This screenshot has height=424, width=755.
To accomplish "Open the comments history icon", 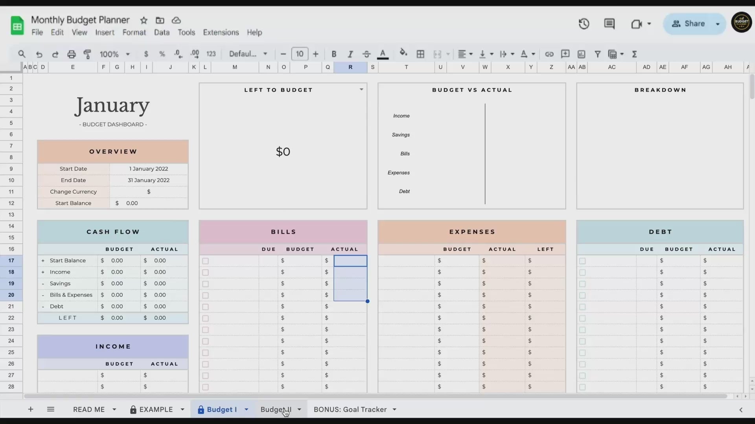I will (609, 24).
